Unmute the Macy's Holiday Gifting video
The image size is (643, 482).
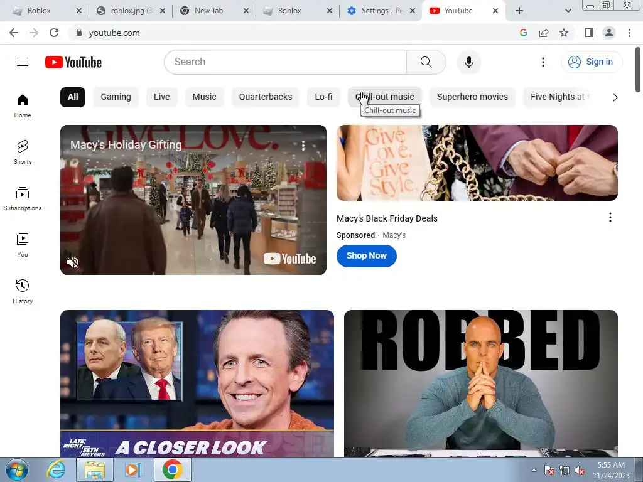click(73, 262)
